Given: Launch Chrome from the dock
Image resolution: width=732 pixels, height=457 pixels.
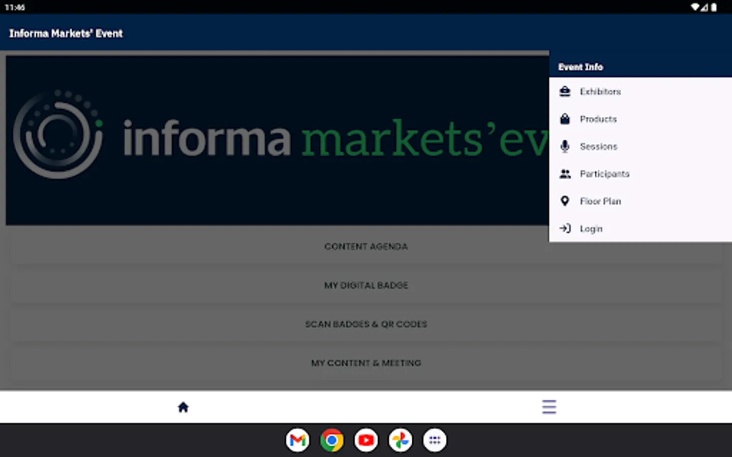Looking at the screenshot, I should coord(331,440).
